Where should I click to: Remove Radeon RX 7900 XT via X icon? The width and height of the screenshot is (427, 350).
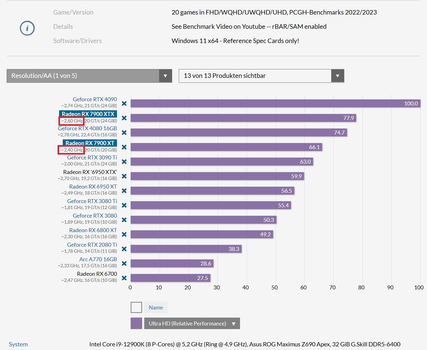coord(124,147)
